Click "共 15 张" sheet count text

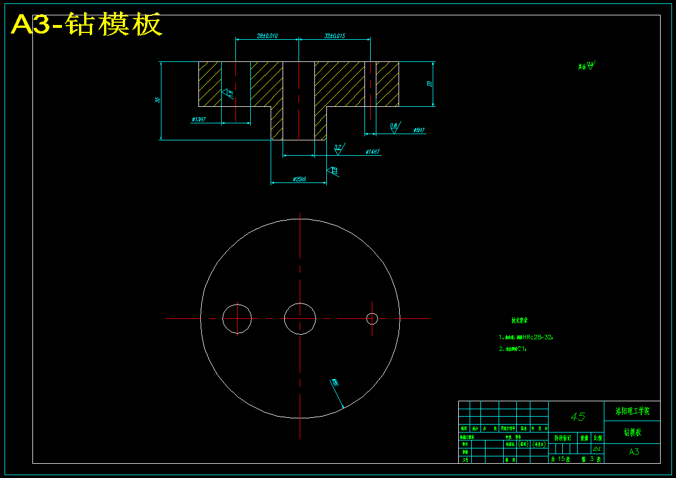[561, 459]
